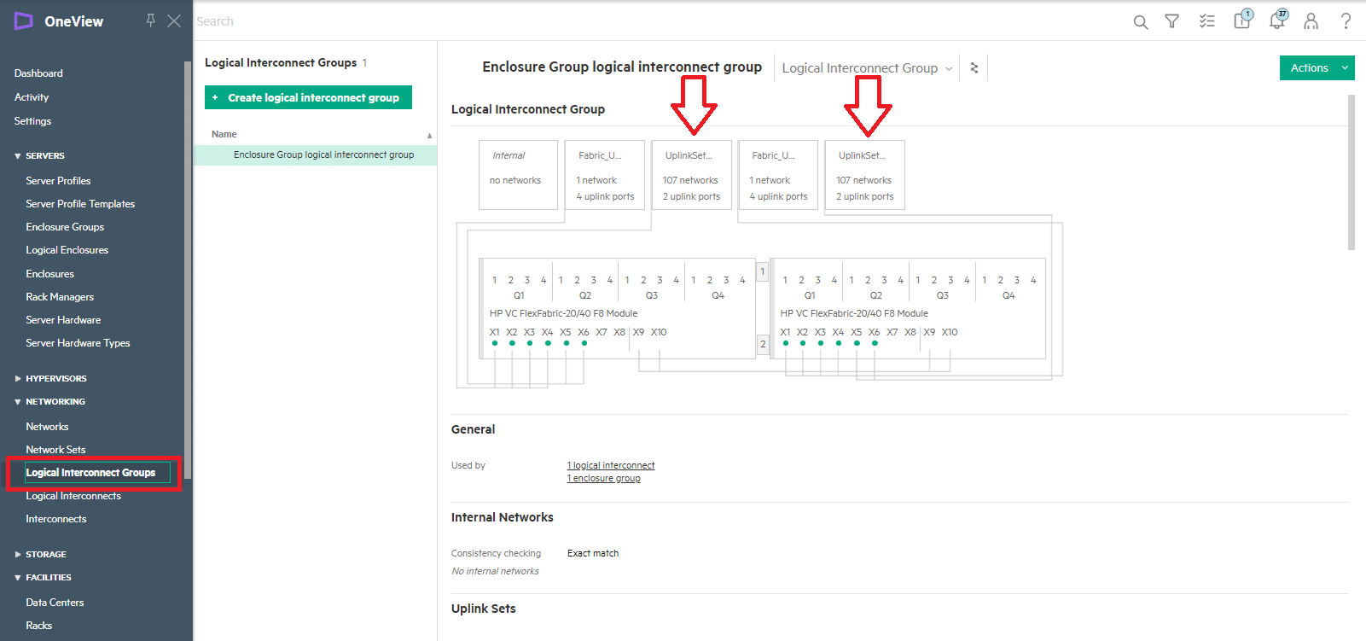Select Enclosure Group logical interconnect group row
Image resolution: width=1366 pixels, height=641 pixels.
(x=315, y=155)
